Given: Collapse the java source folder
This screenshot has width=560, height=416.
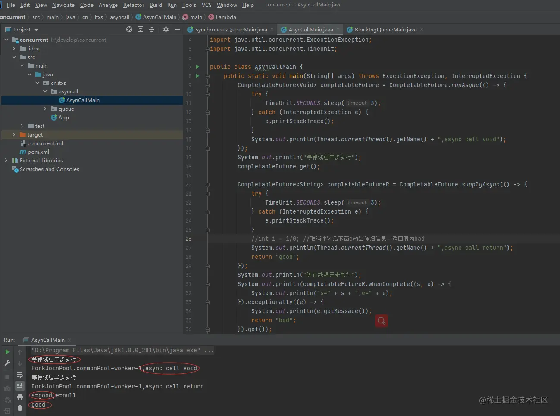Looking at the screenshot, I should [29, 74].
